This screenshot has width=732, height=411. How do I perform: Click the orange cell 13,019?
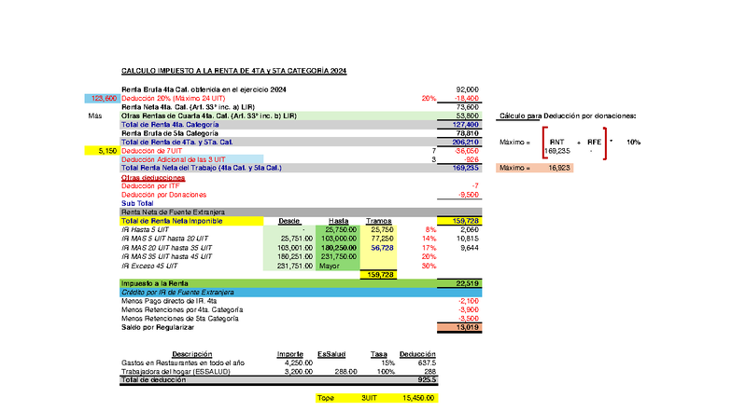point(459,328)
